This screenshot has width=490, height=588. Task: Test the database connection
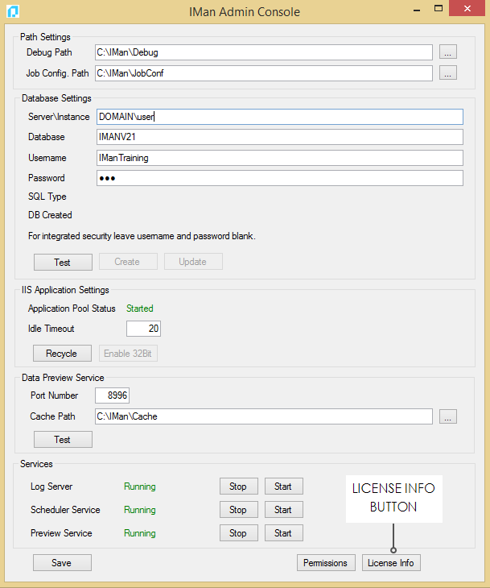[x=62, y=262]
